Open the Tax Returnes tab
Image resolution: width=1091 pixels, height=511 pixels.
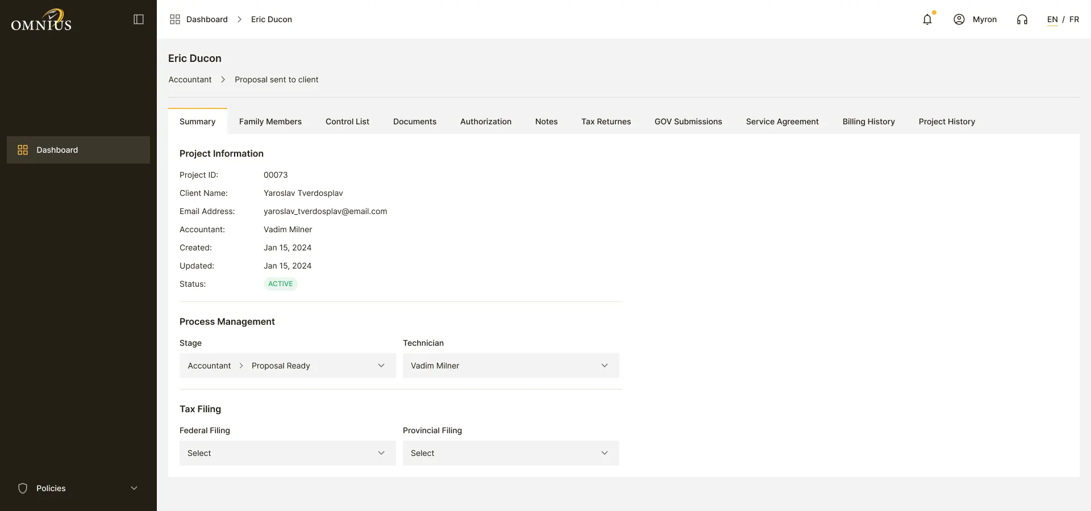606,122
